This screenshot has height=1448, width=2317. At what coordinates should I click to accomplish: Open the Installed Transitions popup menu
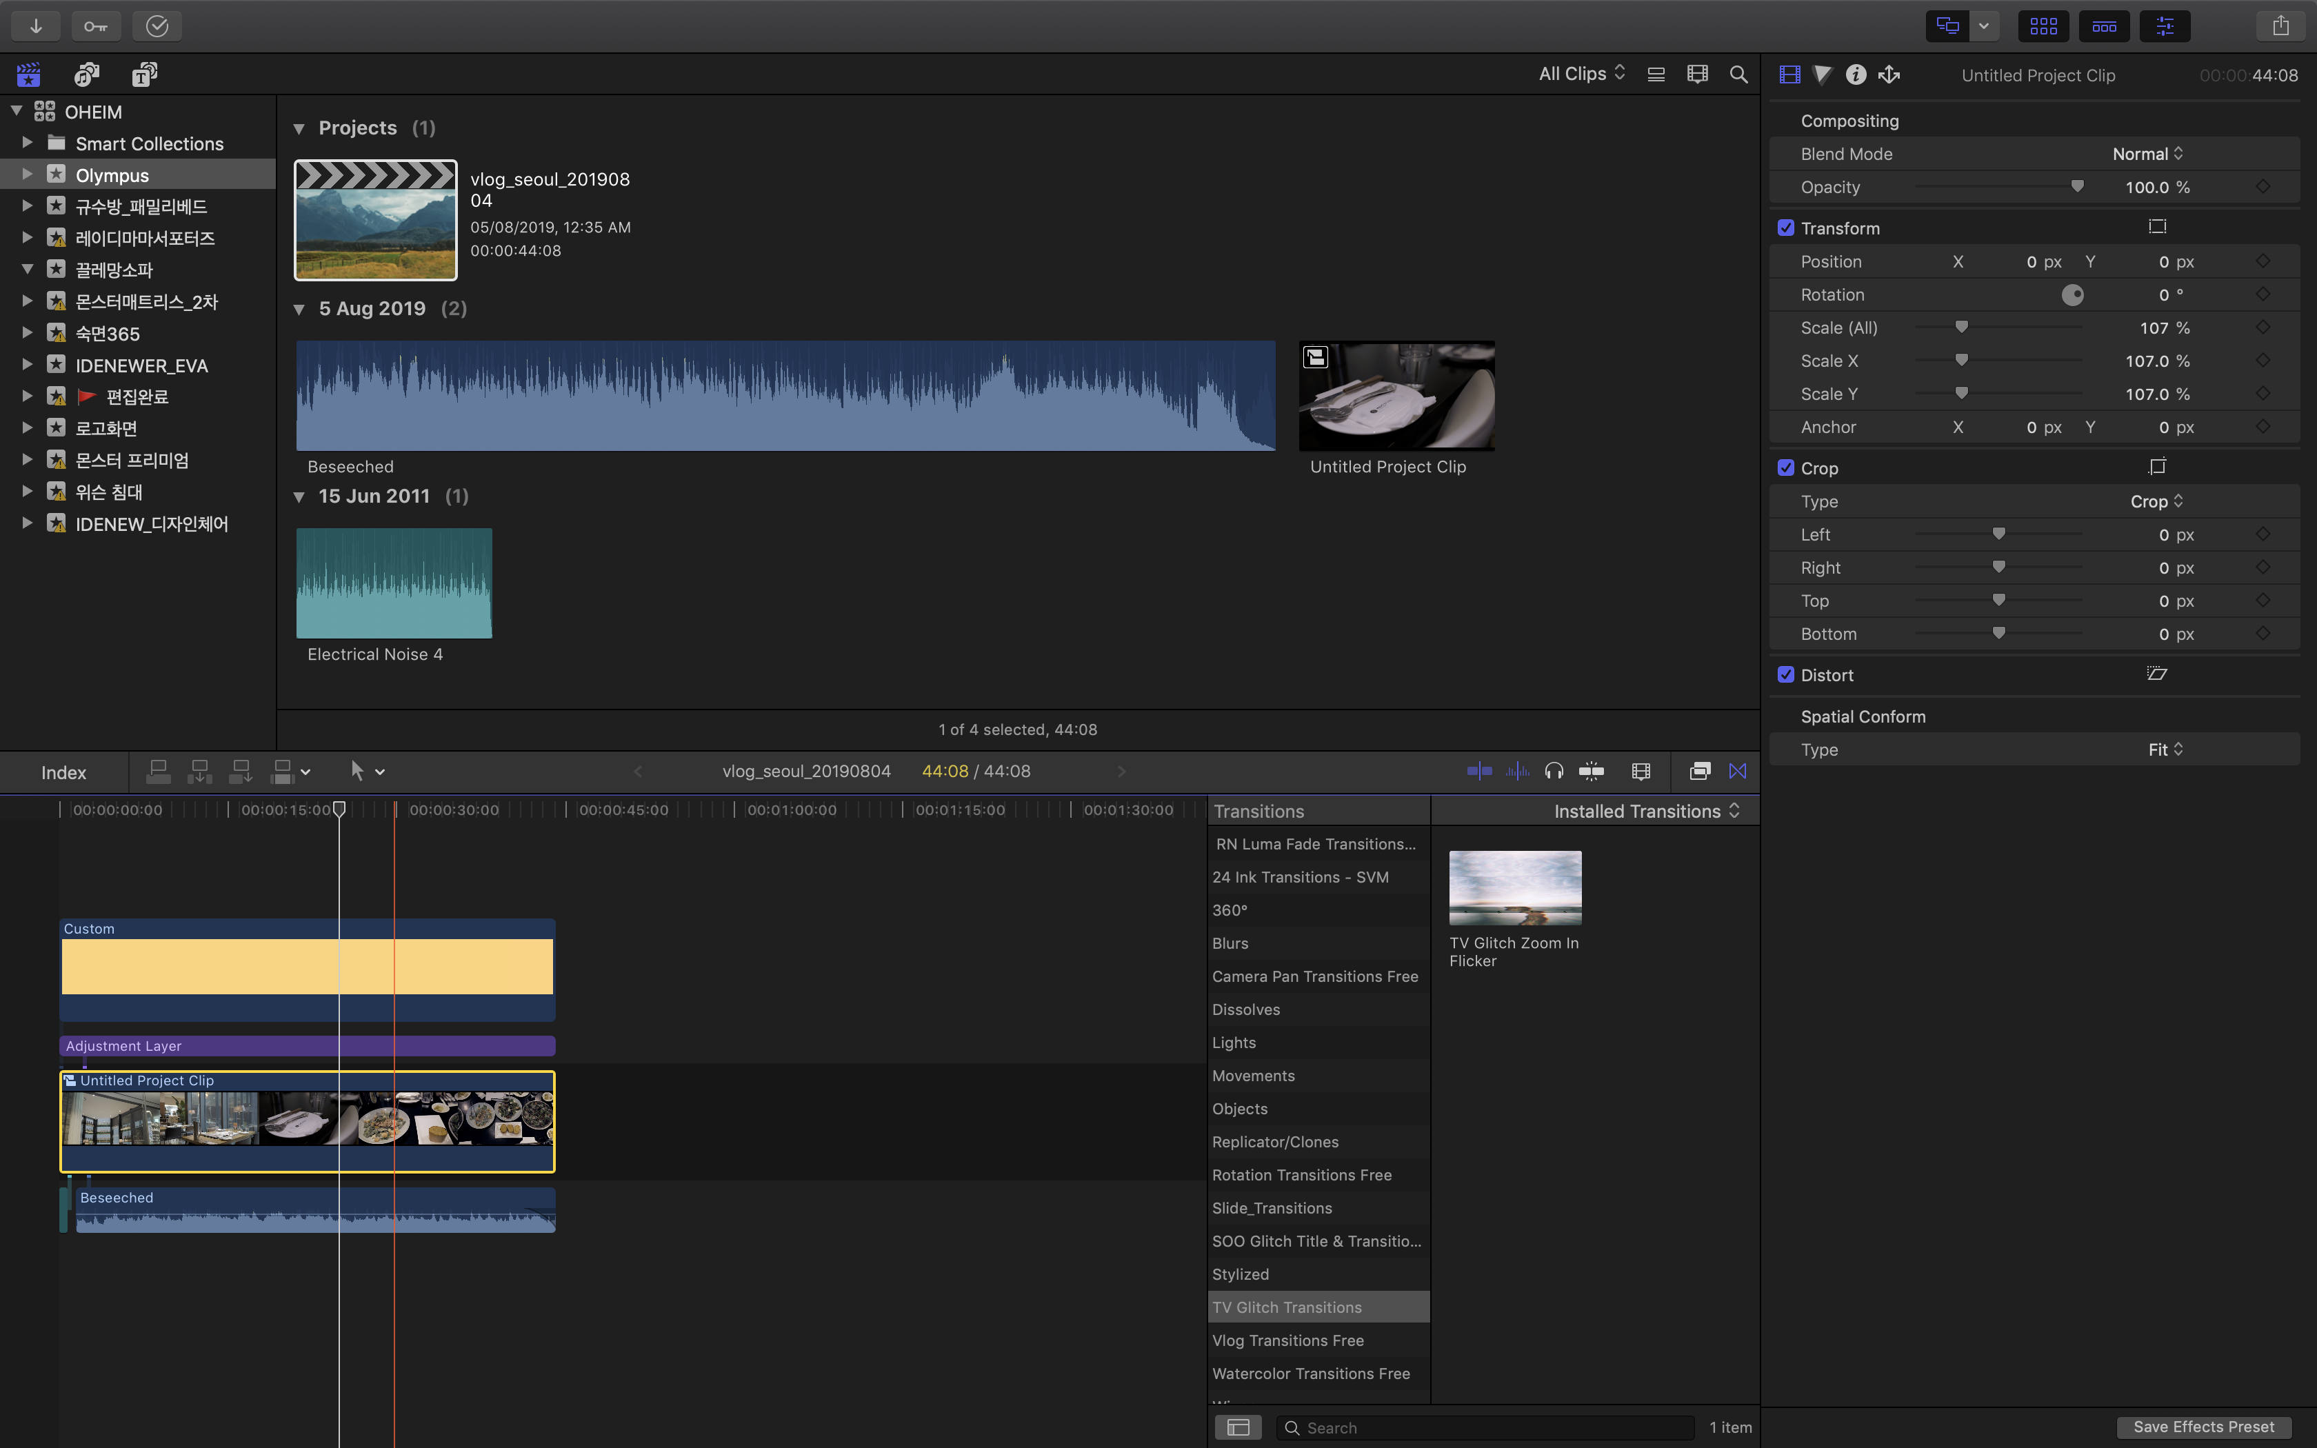click(x=1646, y=811)
